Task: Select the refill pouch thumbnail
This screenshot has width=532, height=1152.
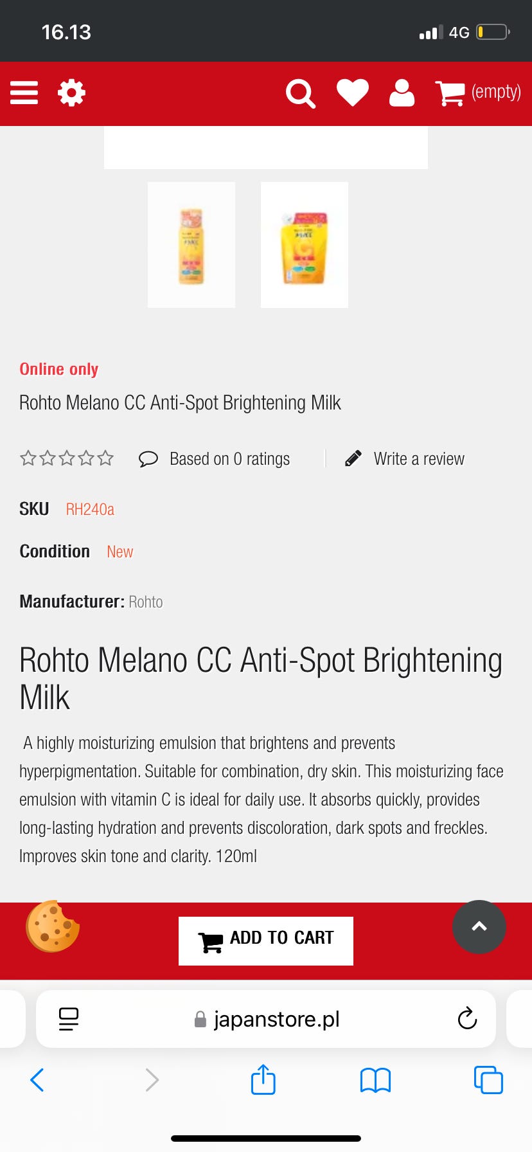Action: 305,245
